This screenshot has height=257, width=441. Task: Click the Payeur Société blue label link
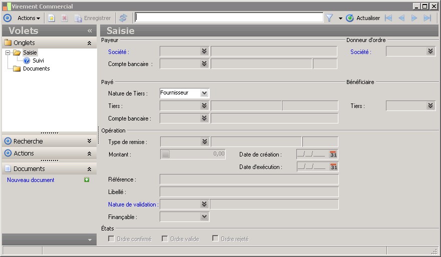click(119, 52)
